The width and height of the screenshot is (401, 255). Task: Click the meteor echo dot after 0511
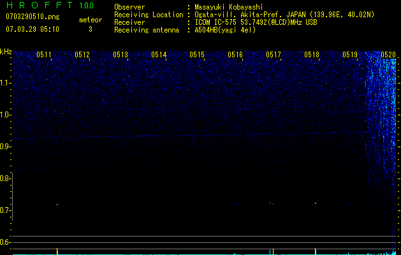[57, 205]
